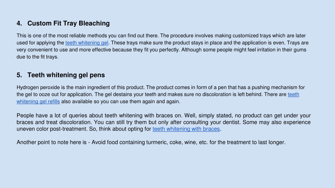335x188 pixels.
Task: Click the heading number "5."
Action: (19, 75)
